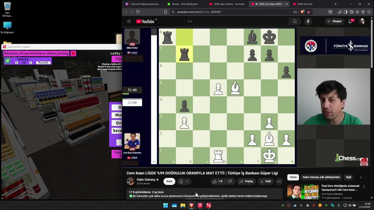This screenshot has width=374, height=210.
Task: Like the video with thumbs up
Action: tap(217, 181)
